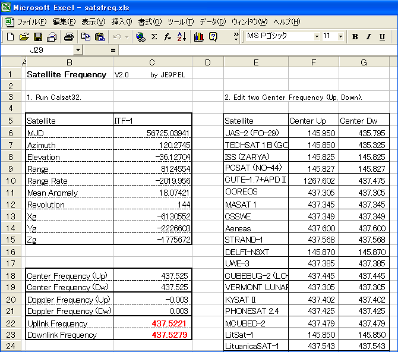Viewport: 398px width, 352px height.
Task: Save the workbook with floppy icon
Action: click(38, 37)
